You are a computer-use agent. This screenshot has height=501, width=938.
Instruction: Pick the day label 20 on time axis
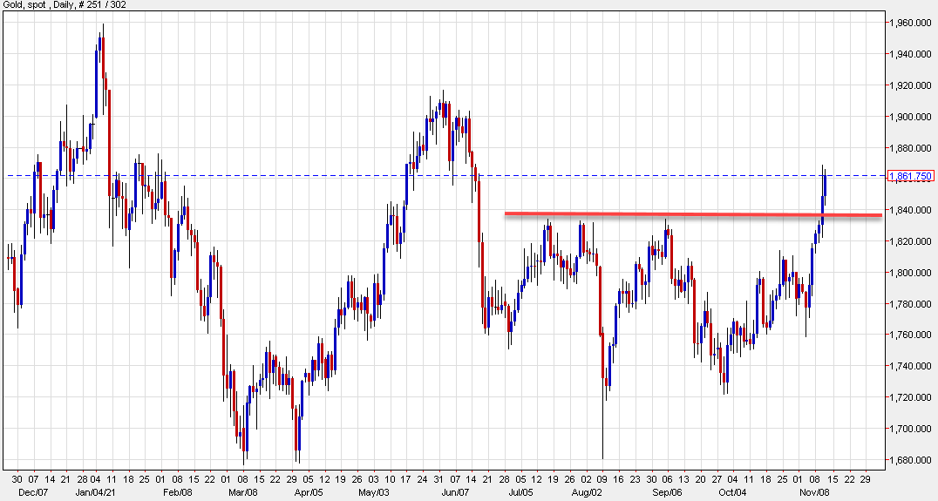click(x=700, y=479)
